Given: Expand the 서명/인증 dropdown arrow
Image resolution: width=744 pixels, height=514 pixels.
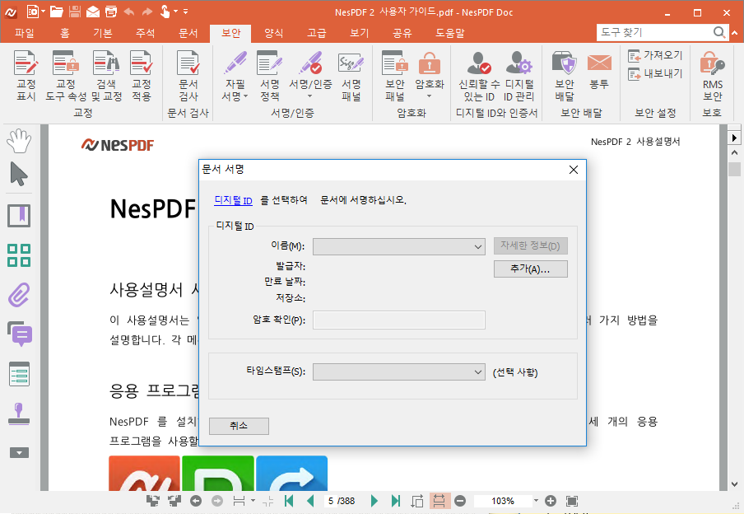Looking at the screenshot, I should (x=310, y=96).
